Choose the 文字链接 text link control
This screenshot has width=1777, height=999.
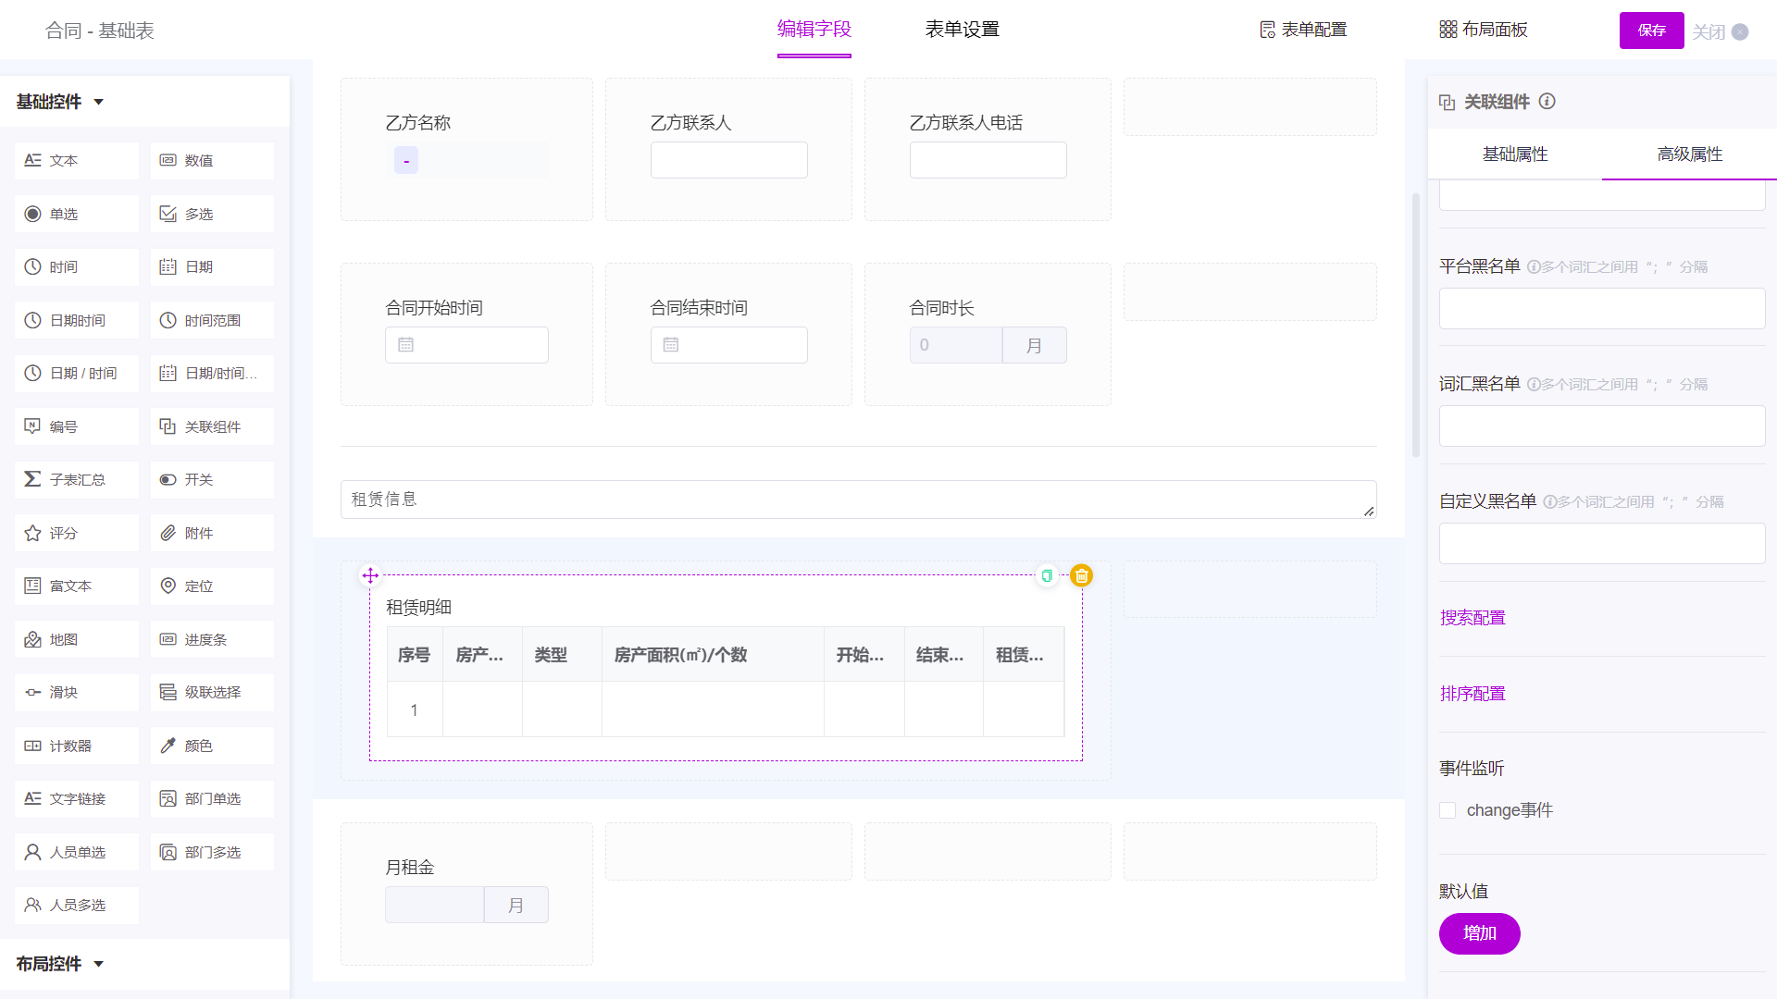pos(77,799)
